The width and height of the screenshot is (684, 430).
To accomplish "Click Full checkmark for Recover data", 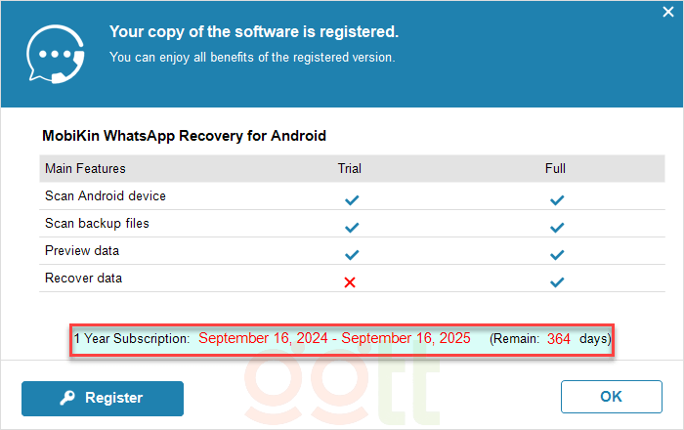I will (557, 282).
